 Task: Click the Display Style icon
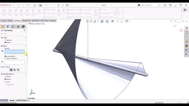point(107,21)
